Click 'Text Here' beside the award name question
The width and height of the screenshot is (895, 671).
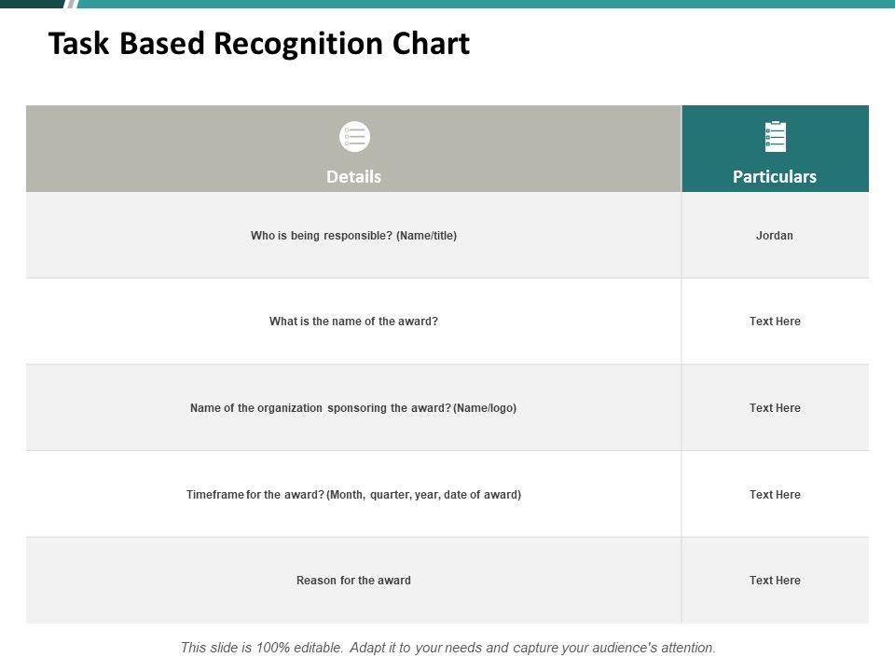point(775,322)
